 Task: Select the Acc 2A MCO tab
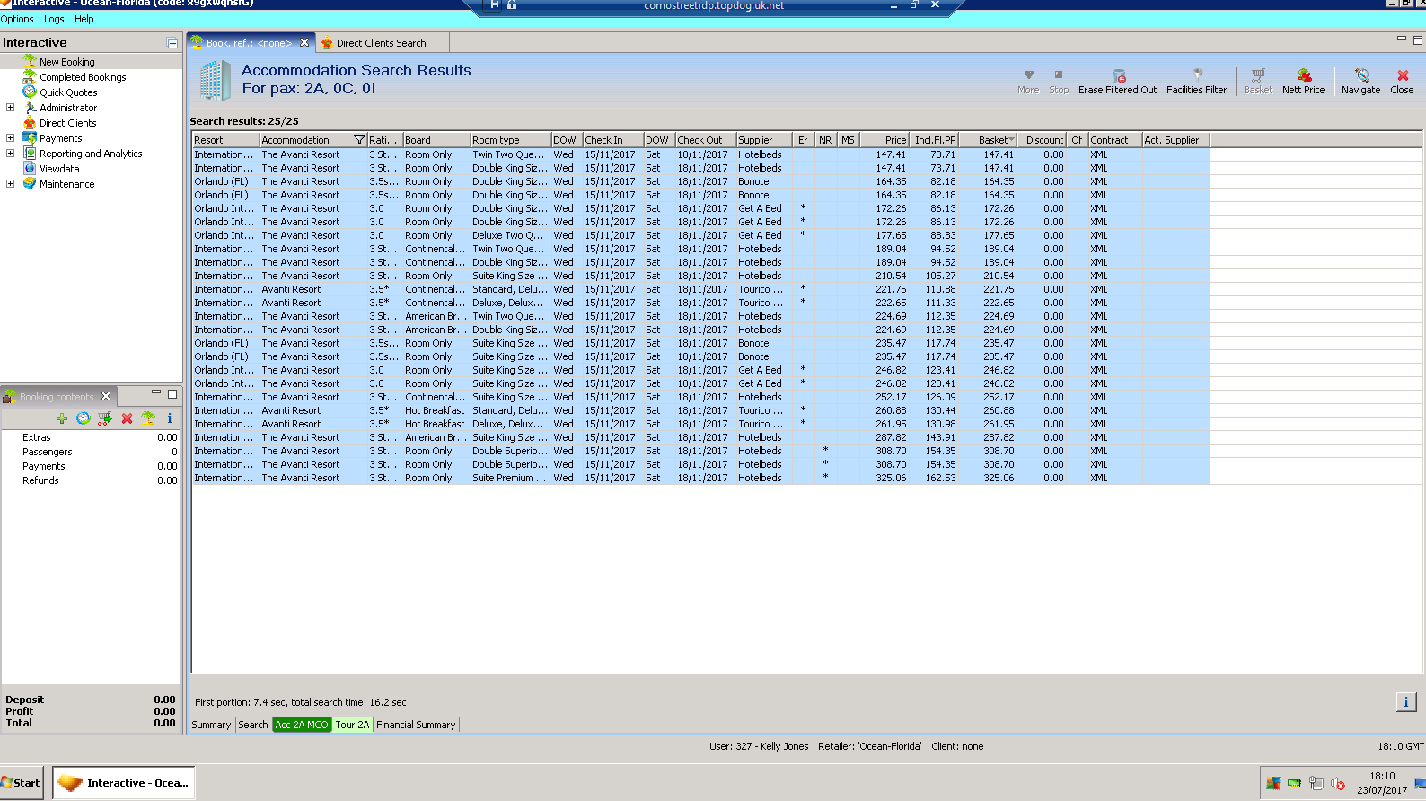pyautogui.click(x=302, y=725)
